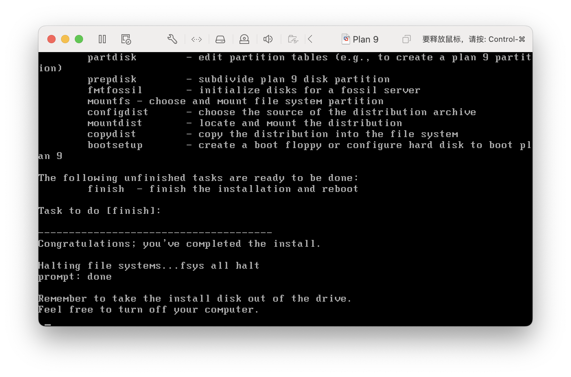The height and width of the screenshot is (377, 571).
Task: Click the Plan 9 document icon
Action: (x=346, y=39)
